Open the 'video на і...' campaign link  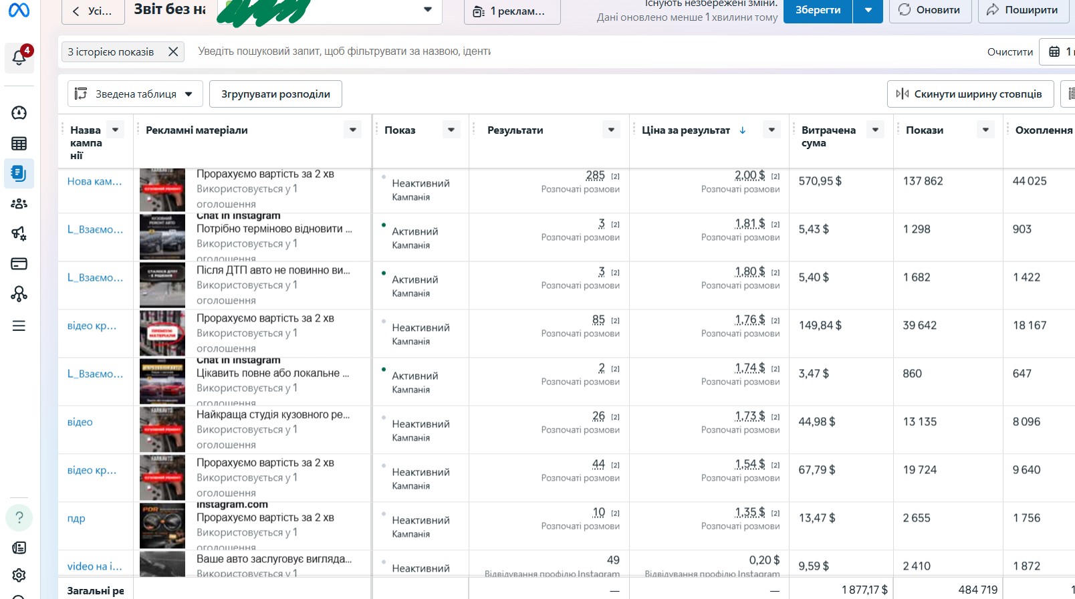(x=94, y=566)
